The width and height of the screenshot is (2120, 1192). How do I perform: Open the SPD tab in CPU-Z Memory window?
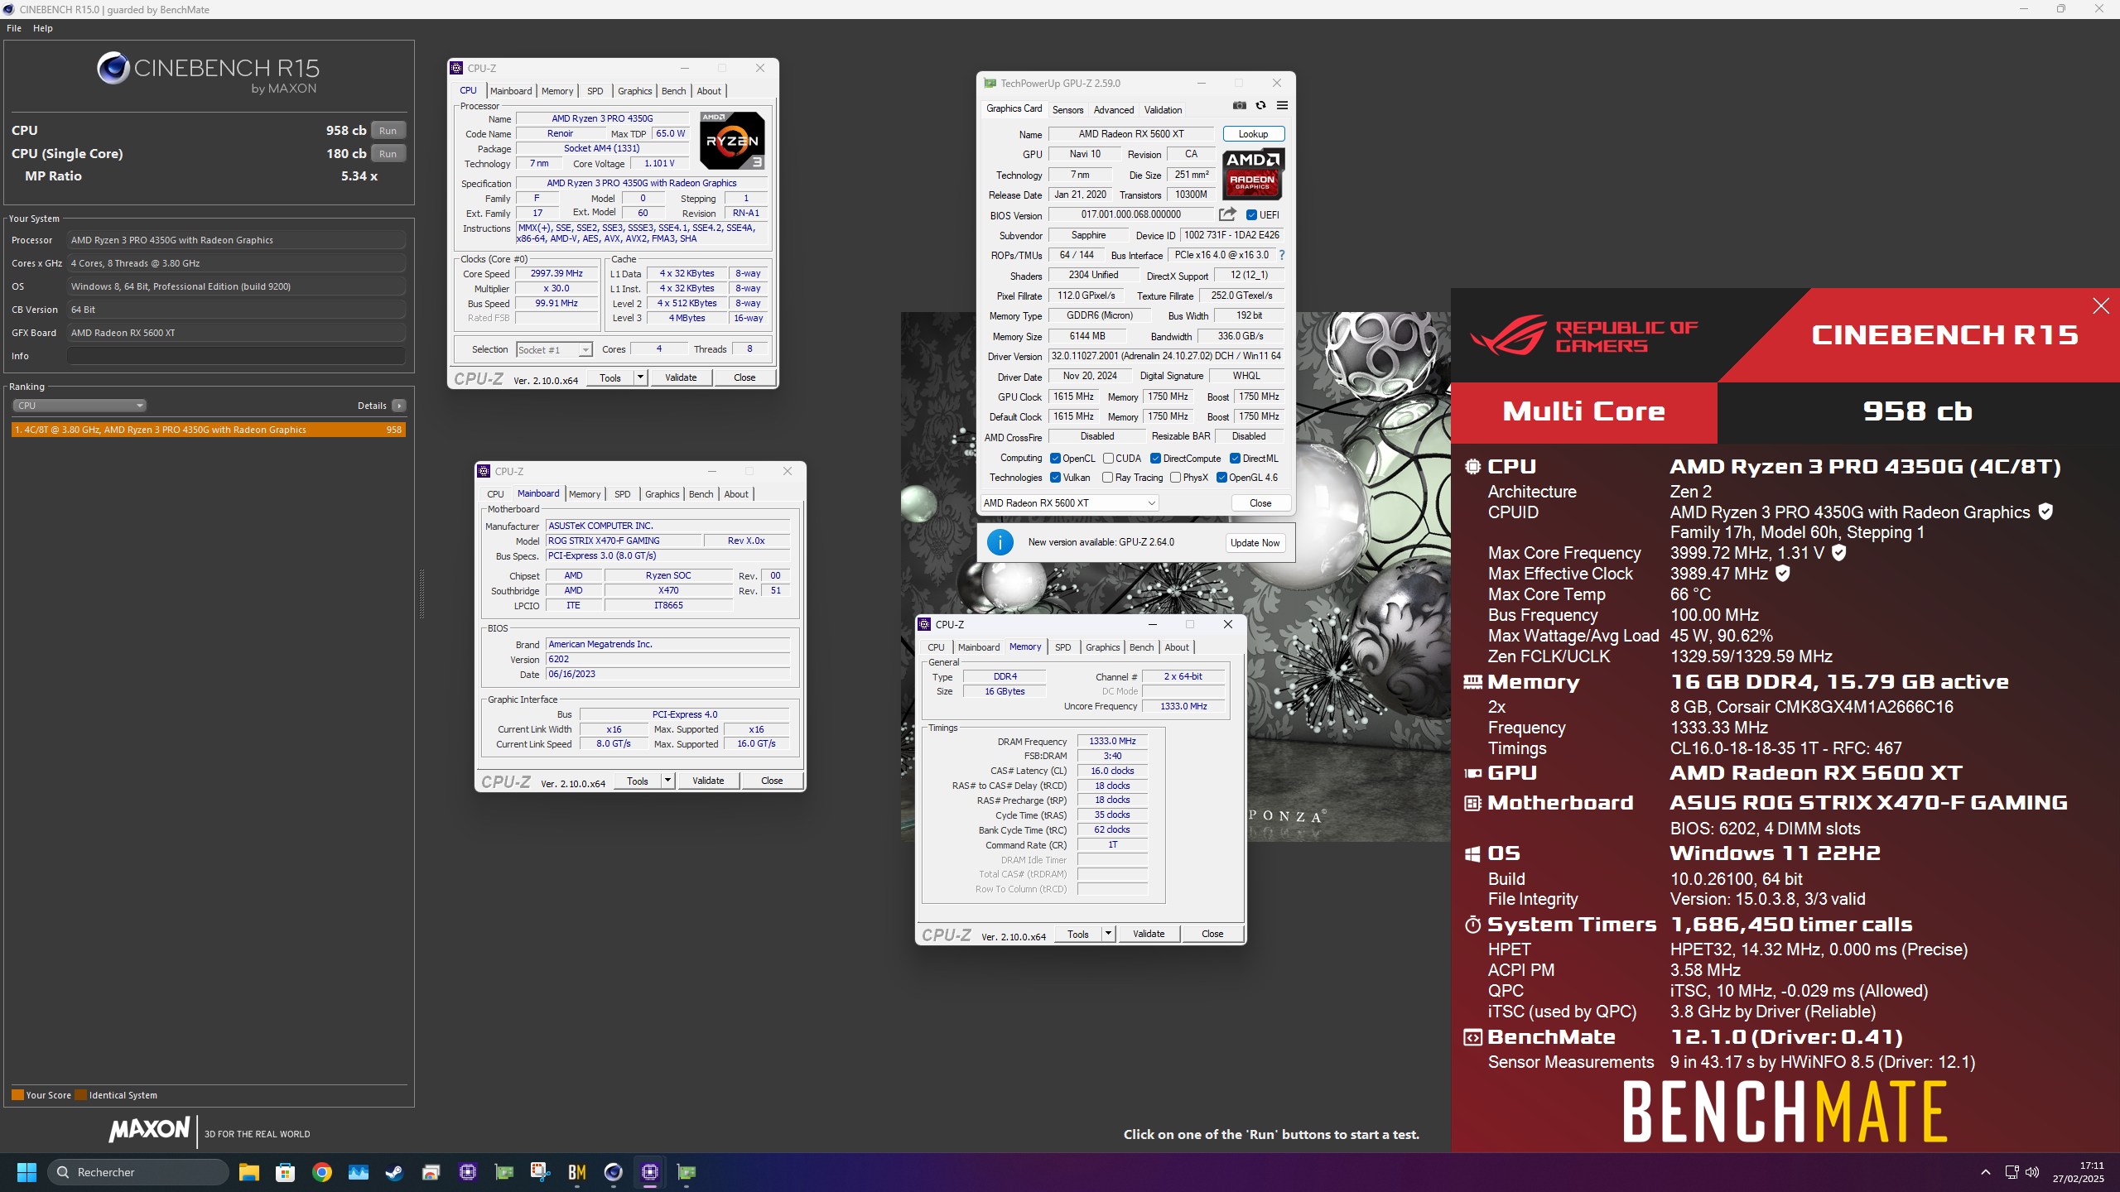point(1063,647)
